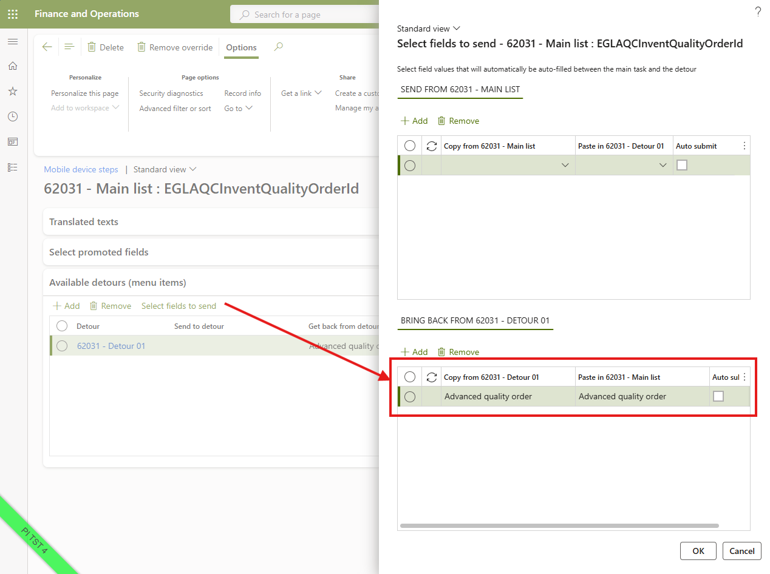770x574 pixels.
Task: Open Record info
Action: point(243,93)
